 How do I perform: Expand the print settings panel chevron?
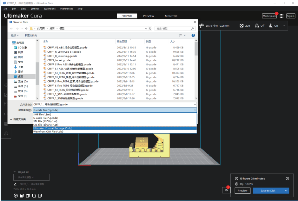[x=284, y=26]
